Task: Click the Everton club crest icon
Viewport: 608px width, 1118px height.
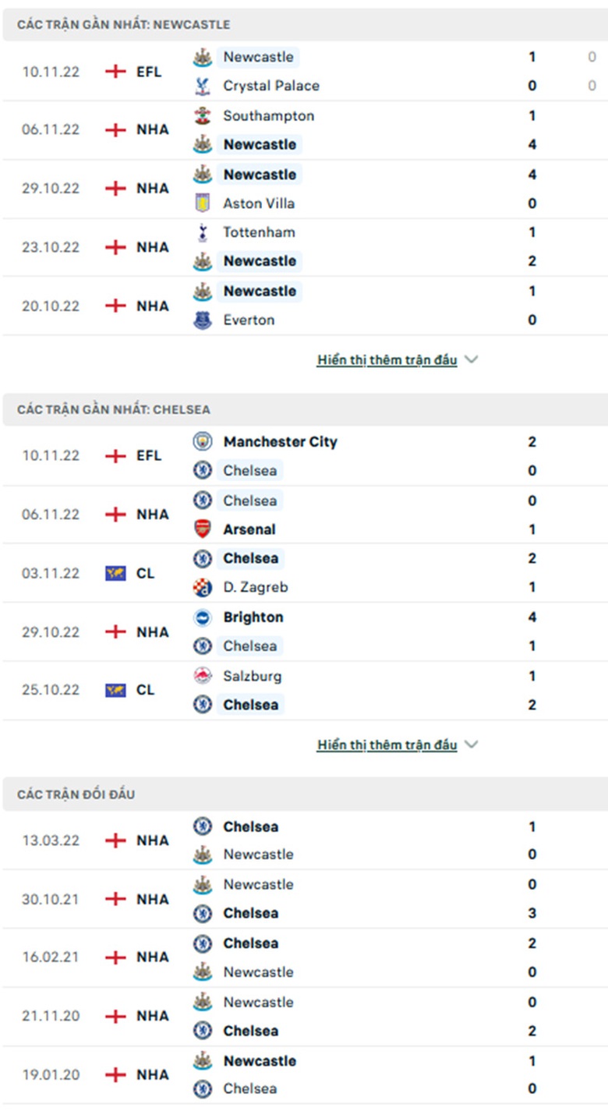Action: [203, 320]
